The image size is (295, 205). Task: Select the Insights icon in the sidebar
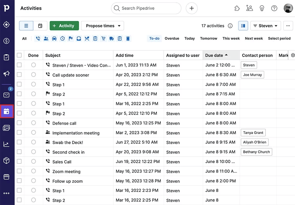[7, 144]
